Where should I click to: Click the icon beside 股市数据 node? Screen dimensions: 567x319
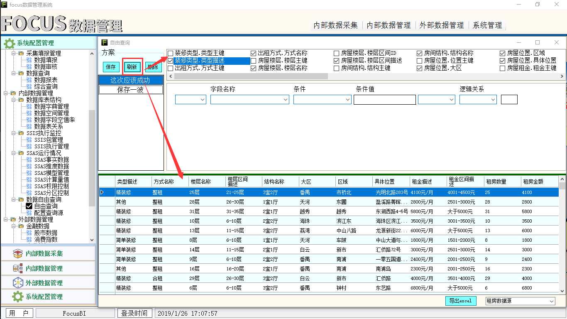pos(29,233)
